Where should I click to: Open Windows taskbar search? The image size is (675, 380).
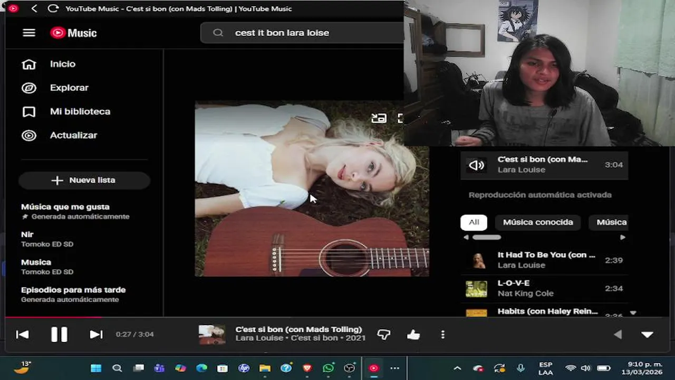point(117,368)
